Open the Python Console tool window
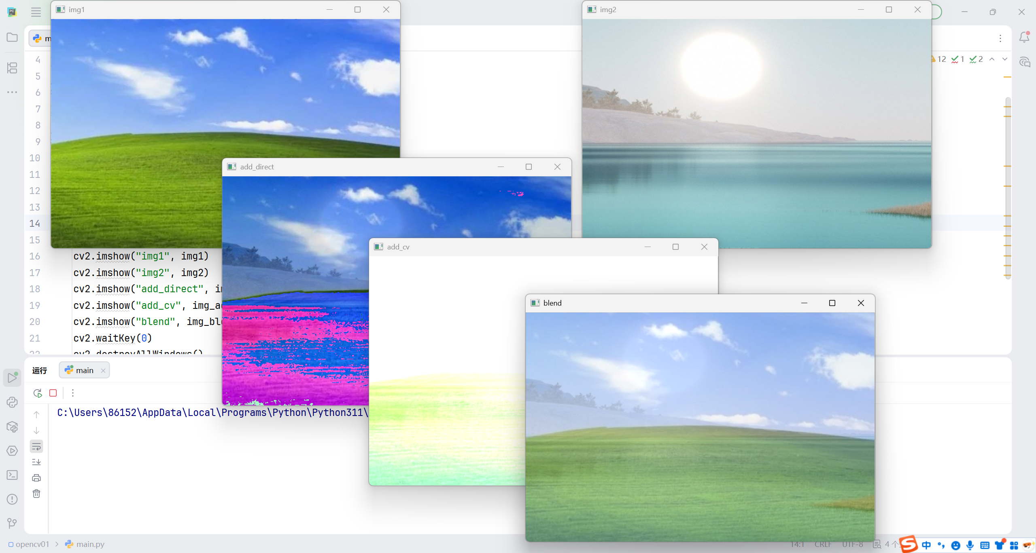The image size is (1036, 553). pos(12,402)
